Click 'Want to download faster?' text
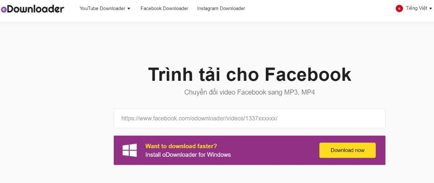Screen dimensions: 434x183 coord(181,146)
